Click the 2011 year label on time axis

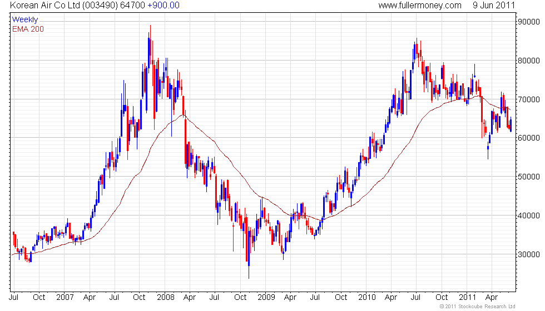(468, 297)
